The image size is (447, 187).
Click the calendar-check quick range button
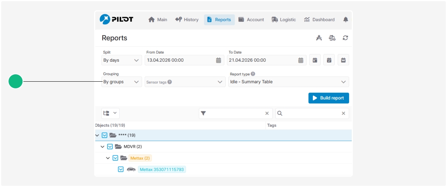coord(329,60)
